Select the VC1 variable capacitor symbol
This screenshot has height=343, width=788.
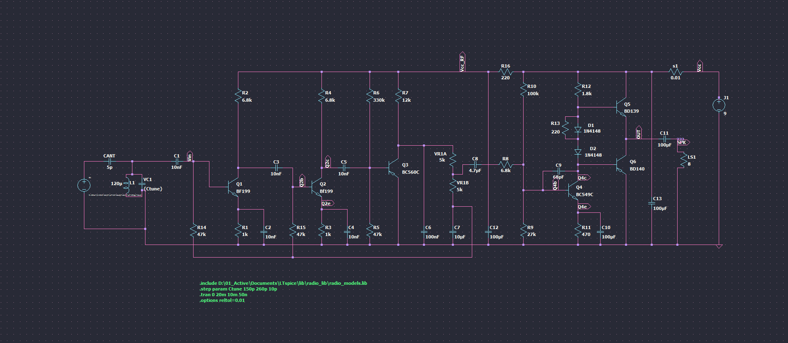[x=142, y=184]
